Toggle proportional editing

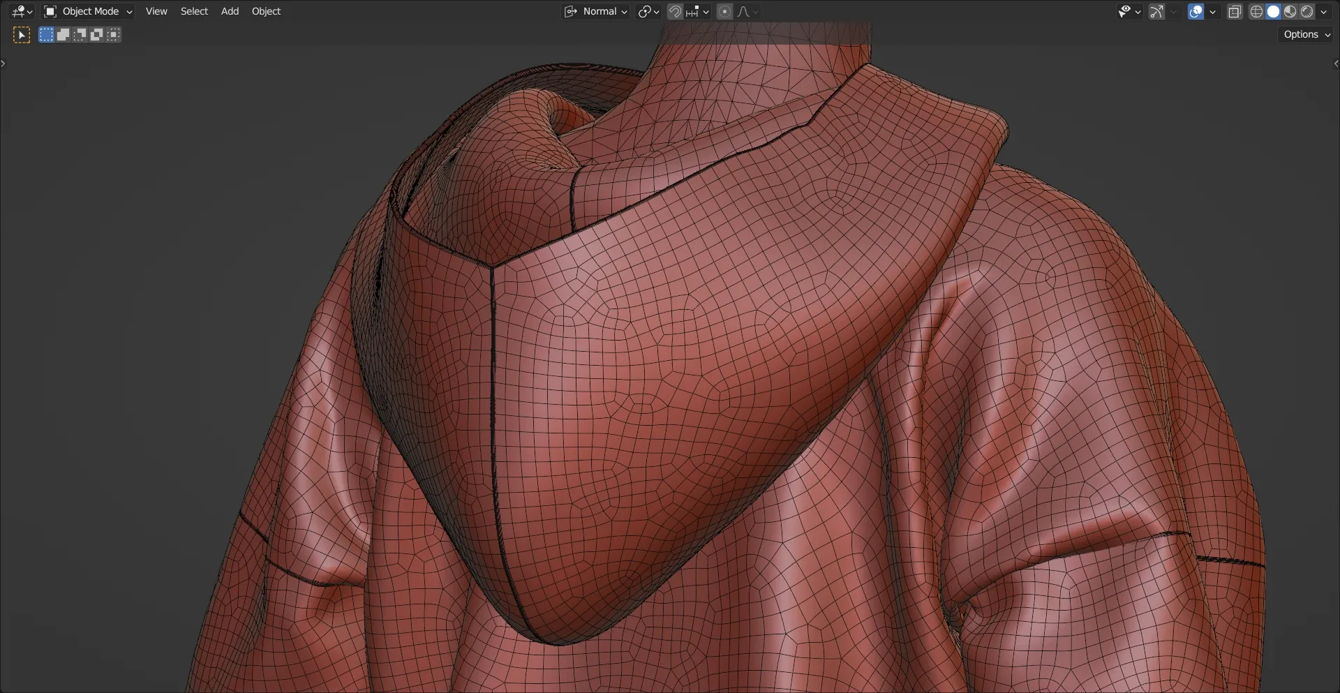pos(724,11)
